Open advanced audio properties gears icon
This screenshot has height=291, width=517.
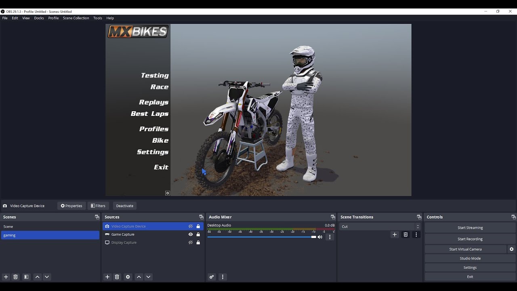211,277
